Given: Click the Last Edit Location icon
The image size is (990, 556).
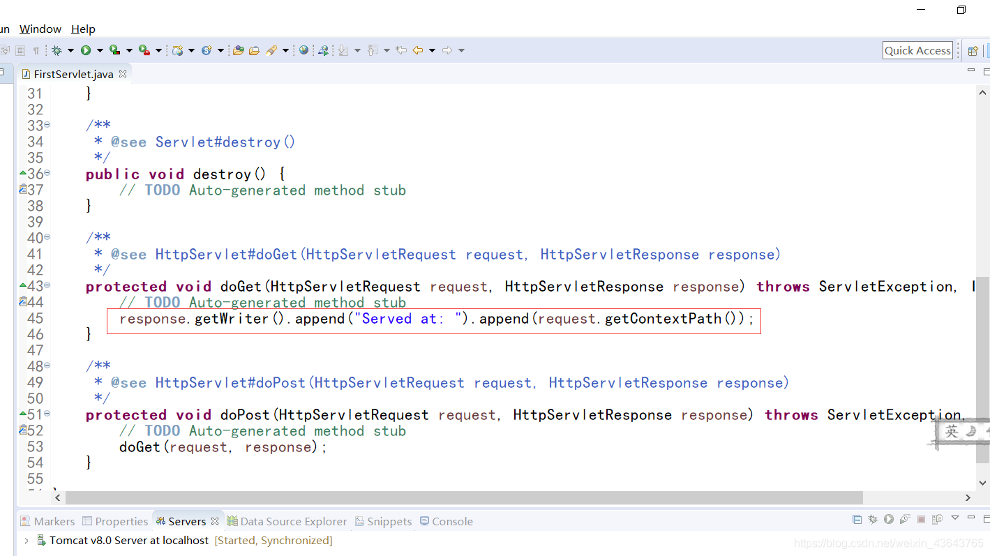Looking at the screenshot, I should click(x=400, y=50).
